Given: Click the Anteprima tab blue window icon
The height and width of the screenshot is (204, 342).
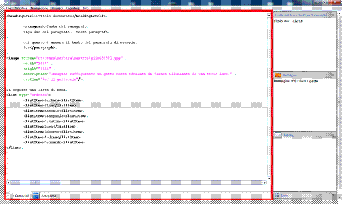Looking at the screenshot, I should [36, 195].
